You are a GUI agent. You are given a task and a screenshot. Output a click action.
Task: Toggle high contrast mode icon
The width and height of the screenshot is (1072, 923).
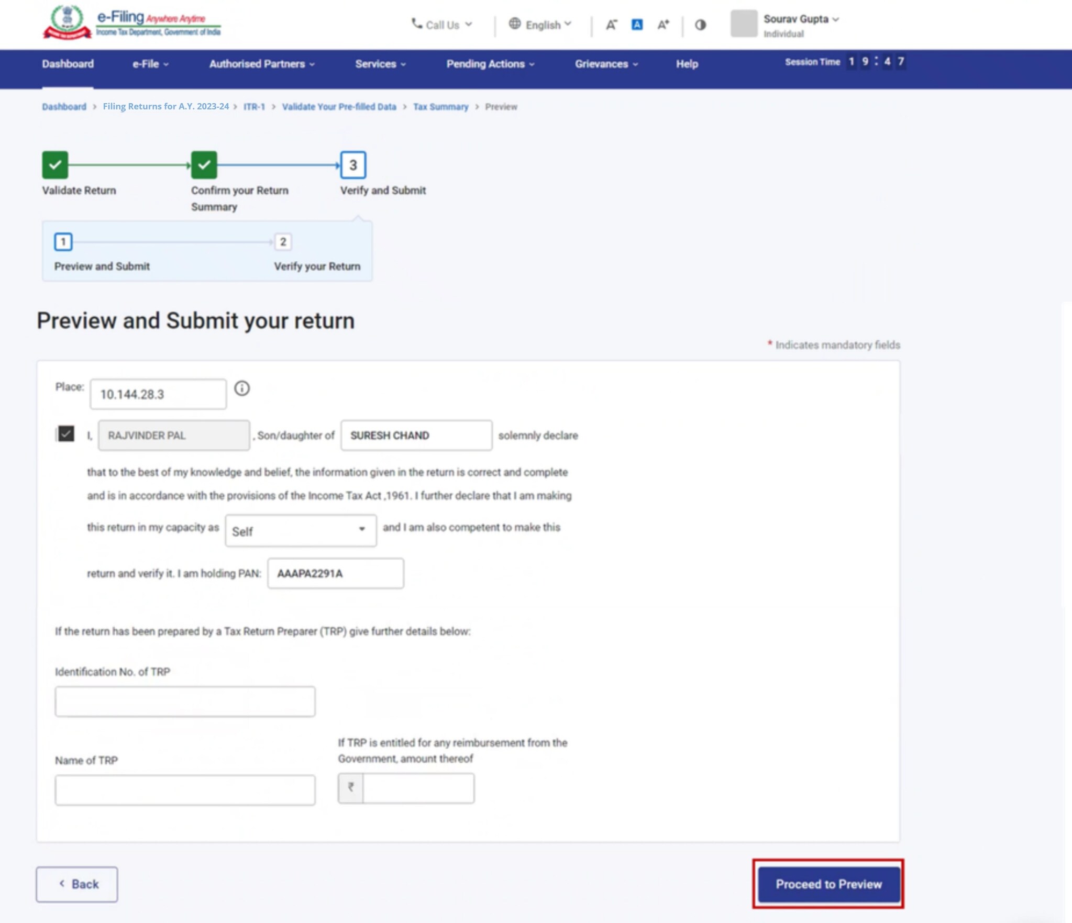pyautogui.click(x=700, y=25)
